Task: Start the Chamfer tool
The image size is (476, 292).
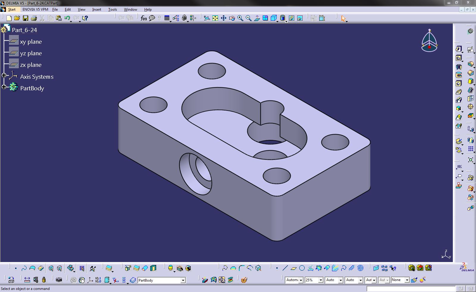Action: [x=470, y=72]
